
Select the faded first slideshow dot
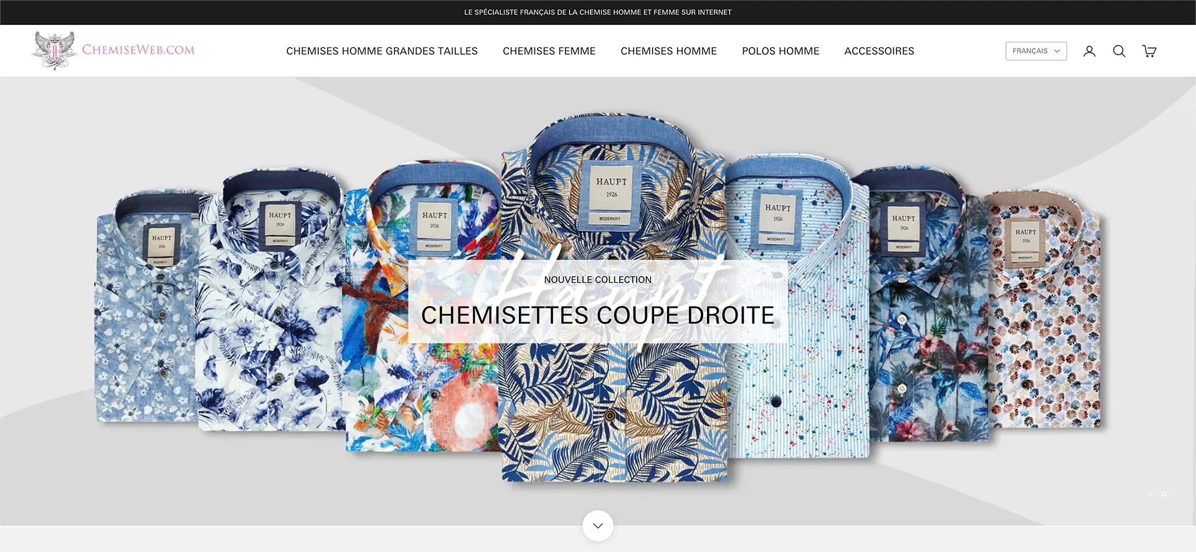click(1151, 494)
